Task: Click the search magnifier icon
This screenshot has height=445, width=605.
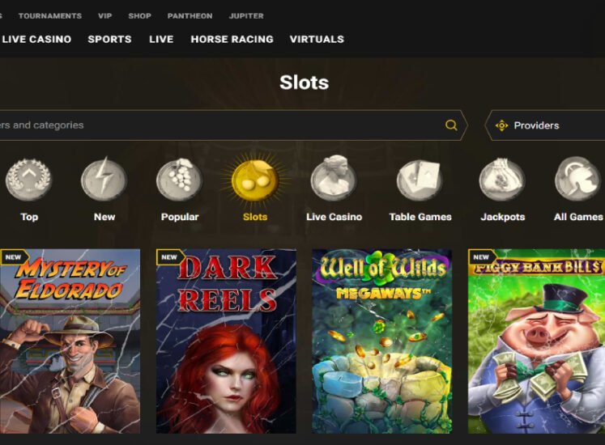Action: (451, 125)
